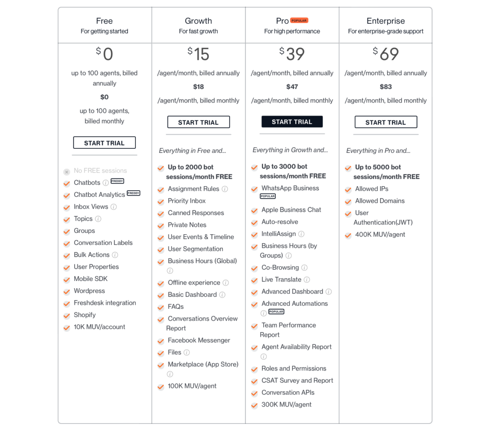Click the info icon next to Topics
This screenshot has width=495, height=428.
point(97,218)
